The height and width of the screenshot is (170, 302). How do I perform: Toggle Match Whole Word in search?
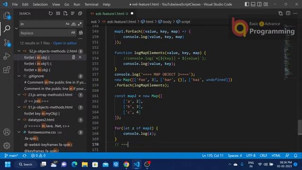tap(74, 24)
